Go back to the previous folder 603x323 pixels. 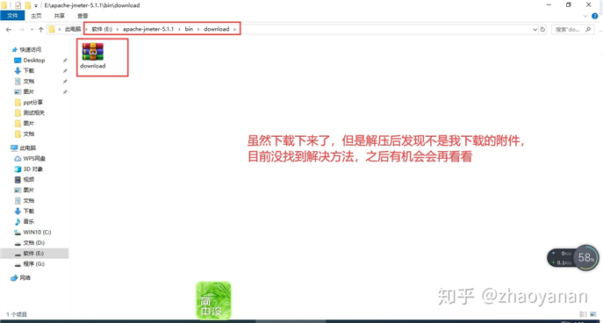(x=9, y=30)
